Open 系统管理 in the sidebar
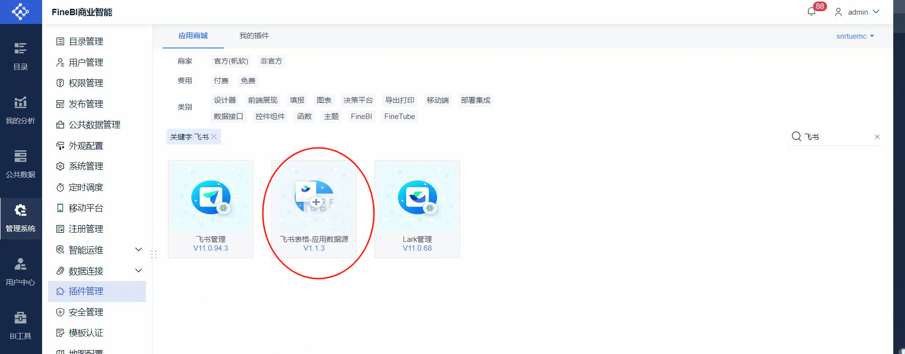This screenshot has width=905, height=354. 97,166
